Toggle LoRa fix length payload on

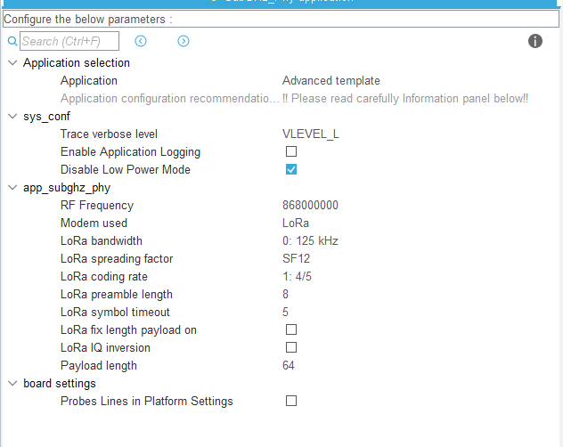291,329
